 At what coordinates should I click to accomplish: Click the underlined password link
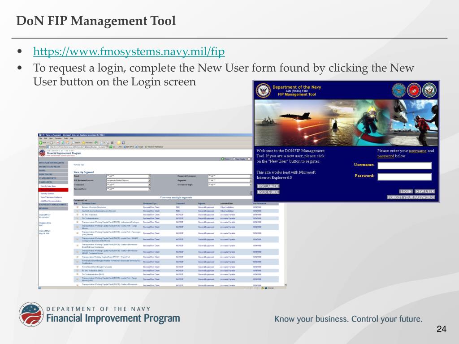(385, 156)
